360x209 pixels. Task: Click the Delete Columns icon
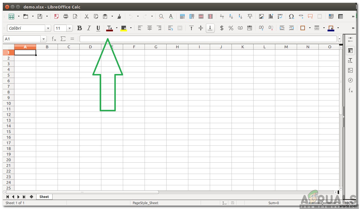tap(210, 16)
